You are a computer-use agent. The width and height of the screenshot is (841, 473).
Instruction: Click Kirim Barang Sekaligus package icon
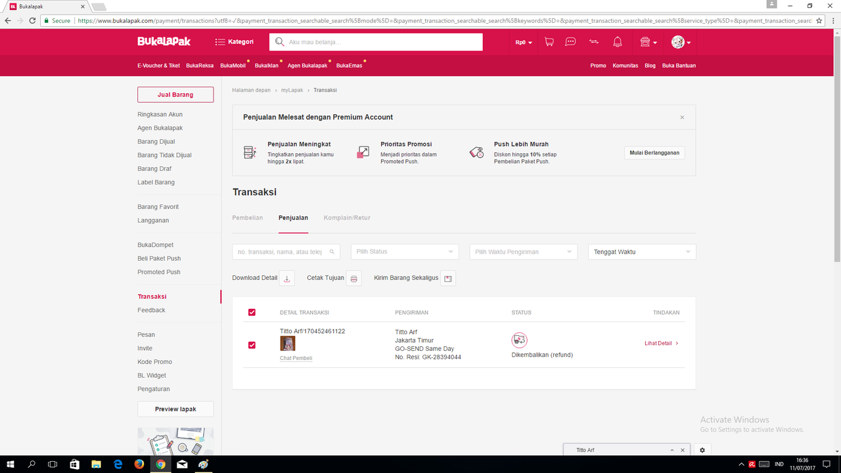(x=448, y=278)
